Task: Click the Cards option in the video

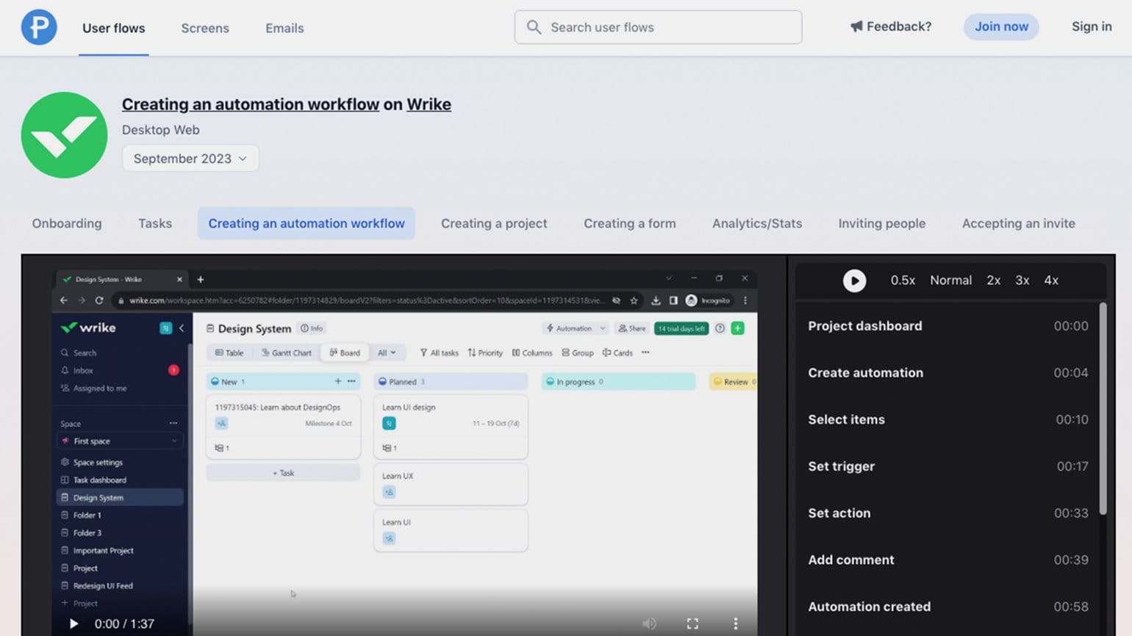Action: pyautogui.click(x=617, y=353)
